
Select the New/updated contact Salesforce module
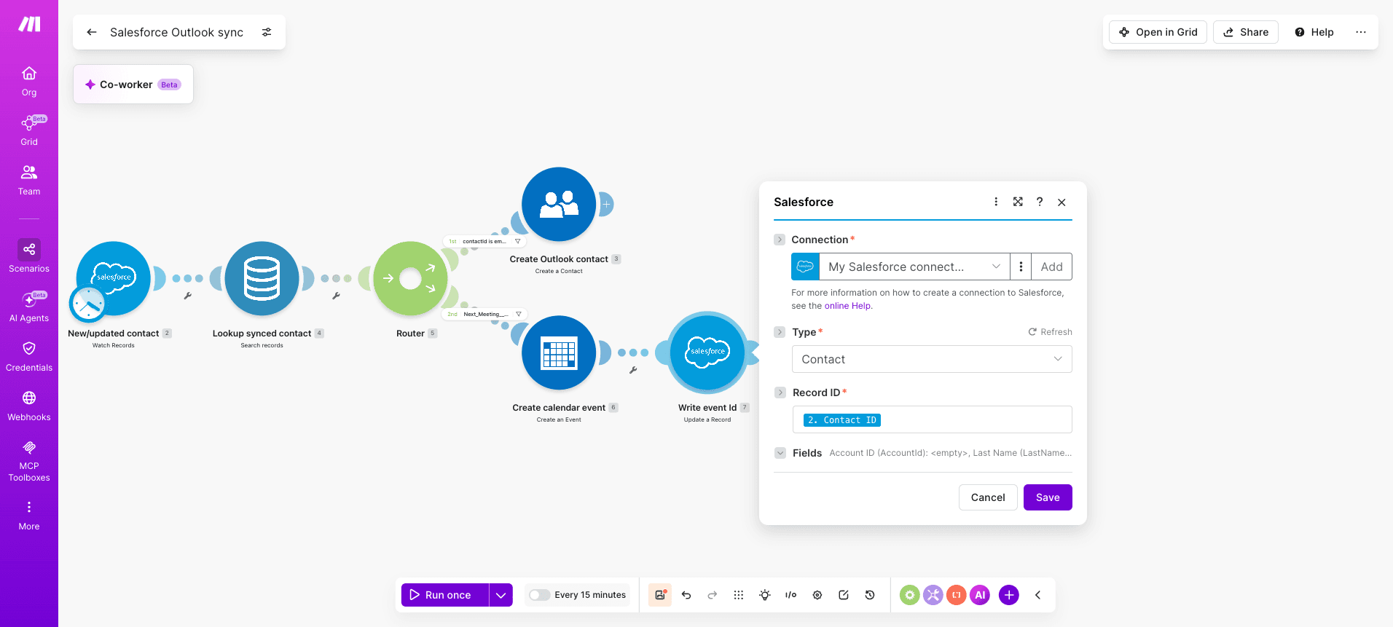click(114, 278)
